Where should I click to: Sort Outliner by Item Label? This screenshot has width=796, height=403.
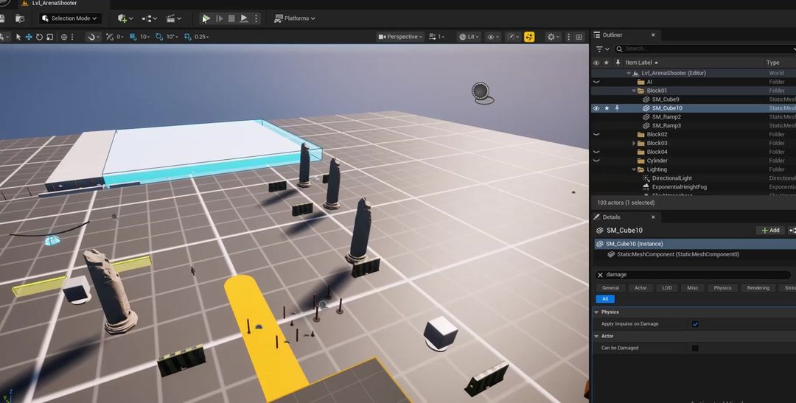pos(642,63)
